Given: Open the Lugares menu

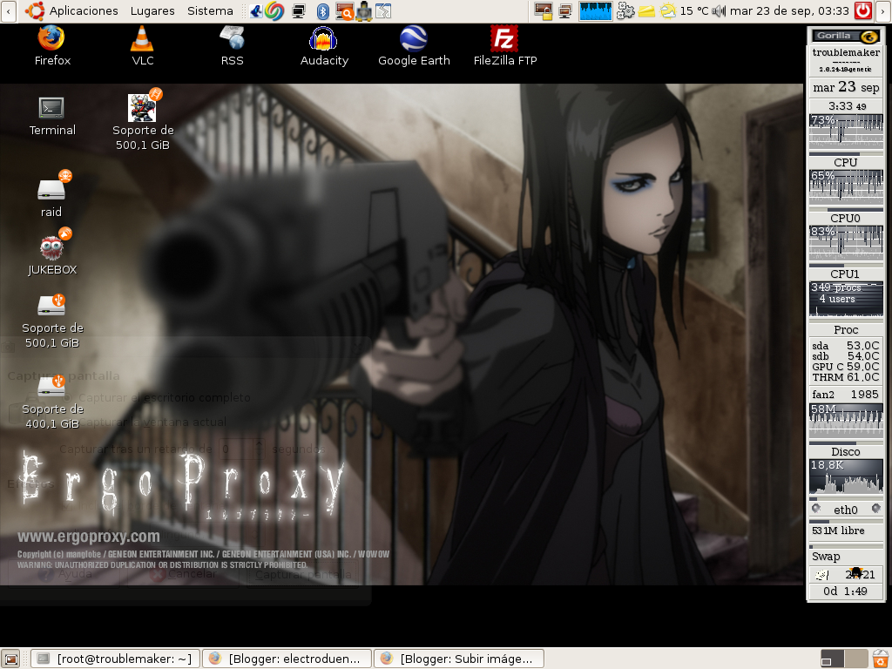Looking at the screenshot, I should pos(152,10).
